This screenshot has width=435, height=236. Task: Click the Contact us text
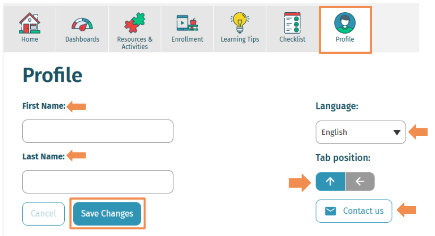click(363, 211)
